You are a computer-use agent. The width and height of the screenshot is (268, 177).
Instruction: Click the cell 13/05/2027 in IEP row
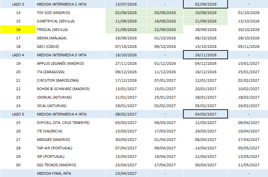pos(248,157)
